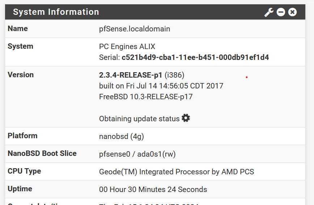Click the Uptime row label
Viewport: 314px width, 205px height.
pyautogui.click(x=20, y=189)
